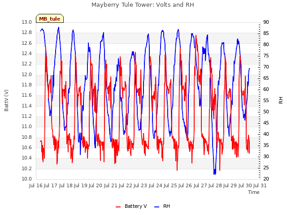
Task: Click the 60 right axis tick label
Action: tap(266, 89)
